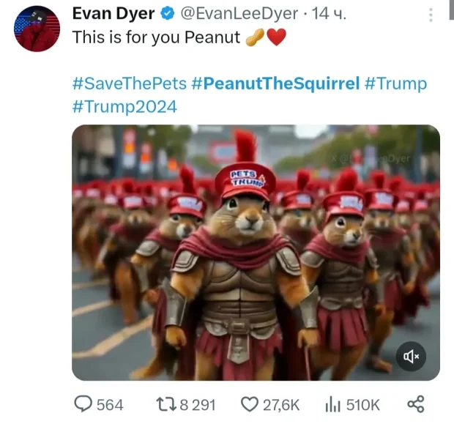454x424 pixels.
Task: Open the three-dot more options menu
Action: point(431,15)
